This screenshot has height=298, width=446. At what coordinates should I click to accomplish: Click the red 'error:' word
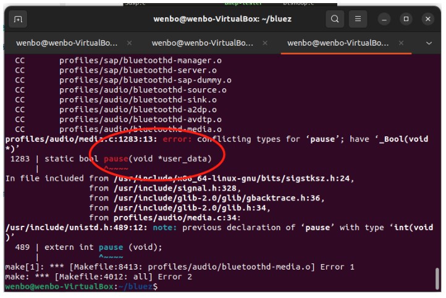tap(177, 139)
